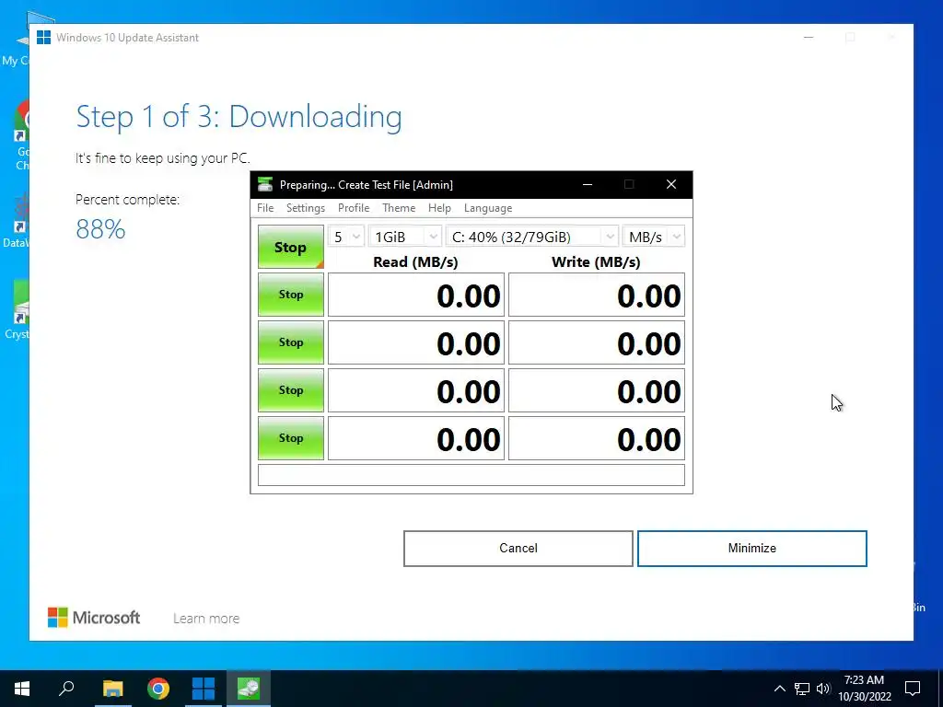Click the Windows logo in Update Assistant title

43,37
